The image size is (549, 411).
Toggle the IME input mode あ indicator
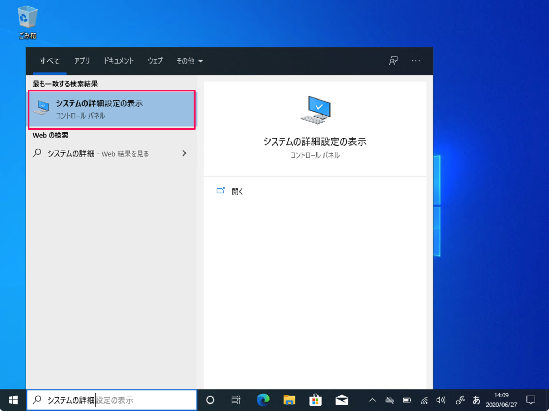point(477,401)
